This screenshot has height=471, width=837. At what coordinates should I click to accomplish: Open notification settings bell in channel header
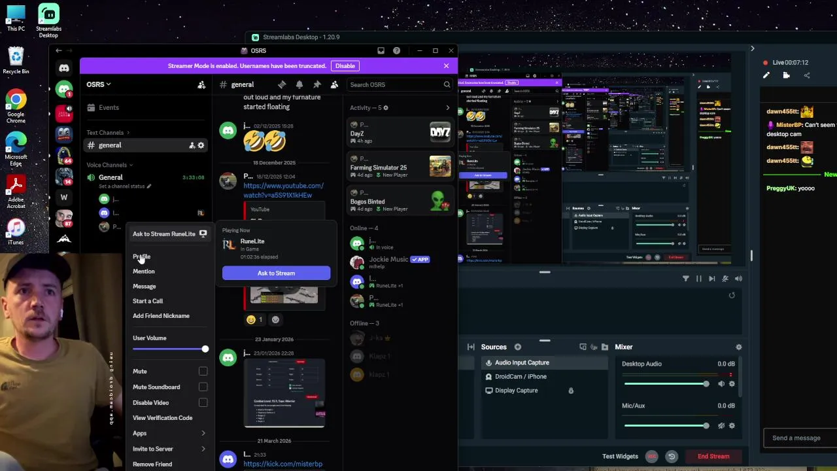[x=299, y=84]
